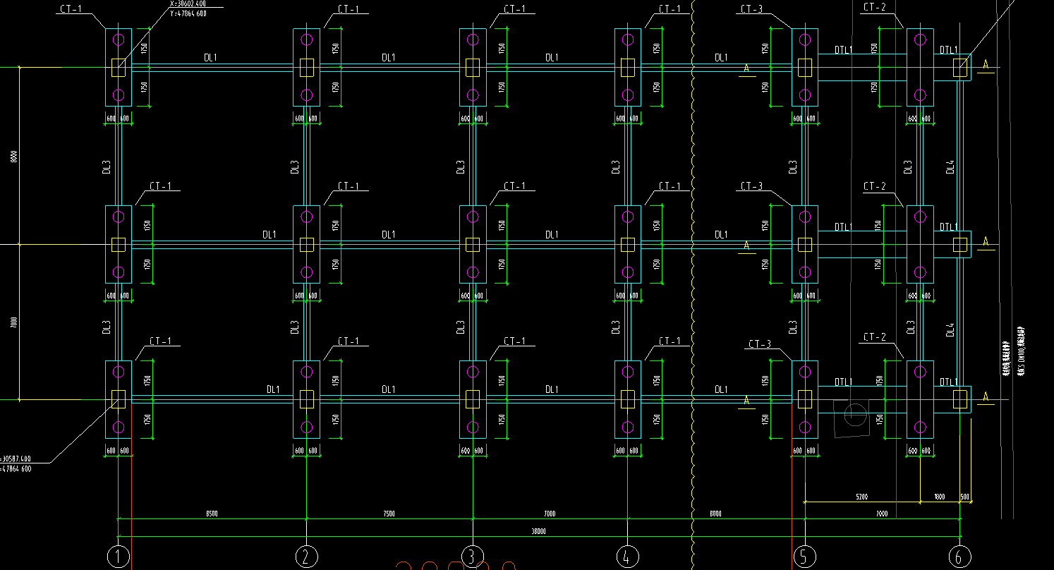
Task: Click the DL1 label between axes 1 and 2, middle row
Action: pos(269,234)
